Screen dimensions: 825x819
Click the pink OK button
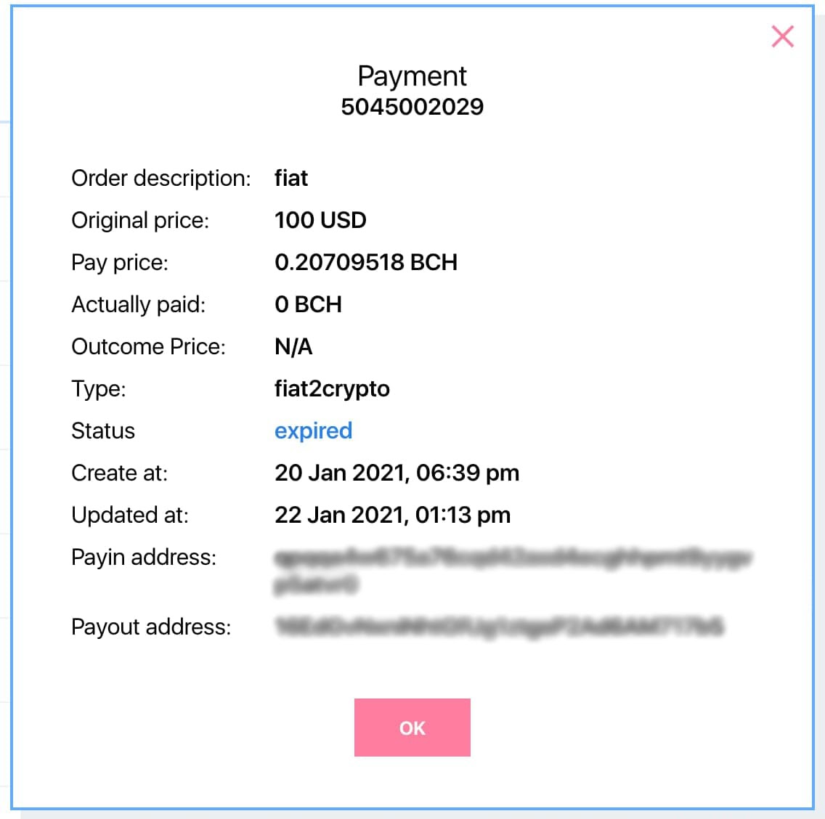[x=412, y=727]
